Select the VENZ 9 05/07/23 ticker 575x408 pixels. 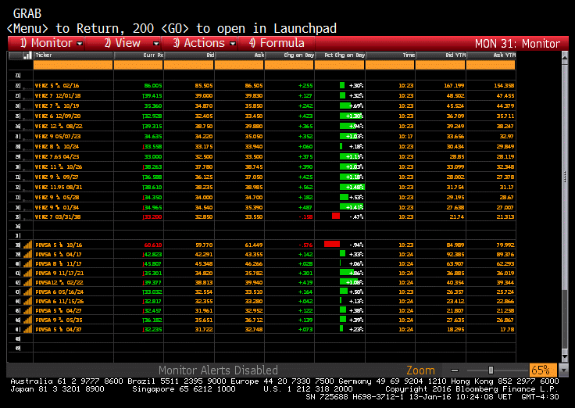(58, 137)
